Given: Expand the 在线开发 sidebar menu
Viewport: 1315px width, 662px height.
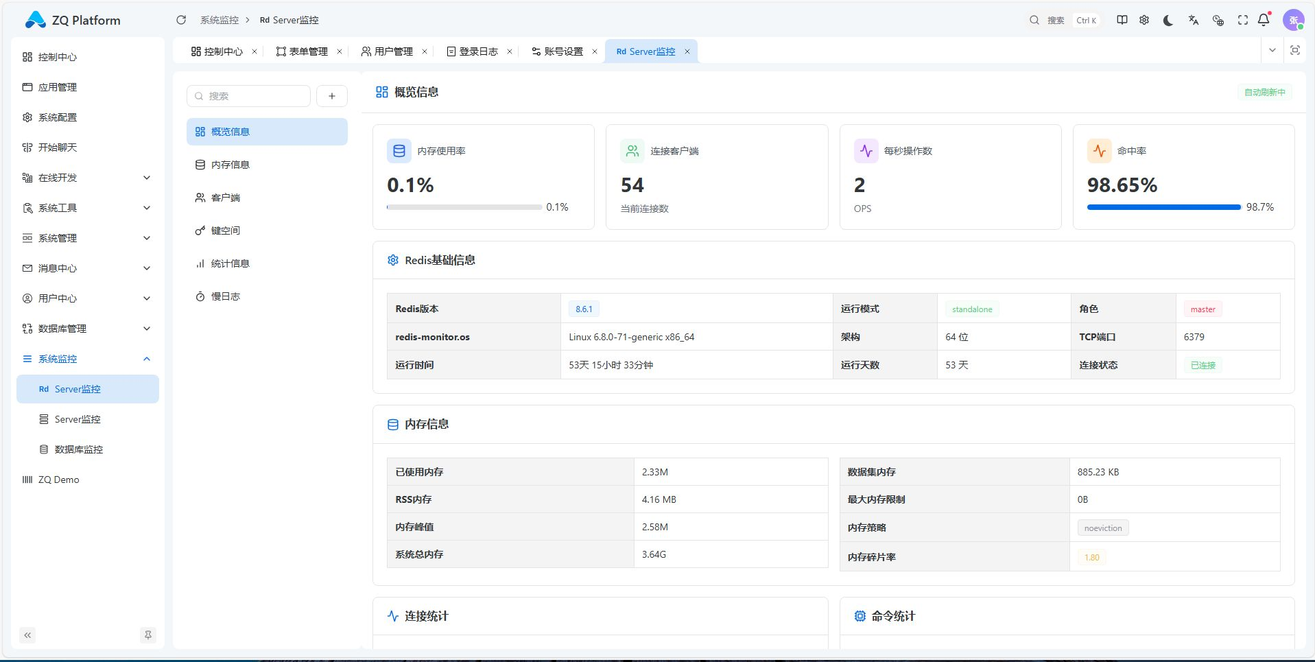Looking at the screenshot, I should coord(88,178).
